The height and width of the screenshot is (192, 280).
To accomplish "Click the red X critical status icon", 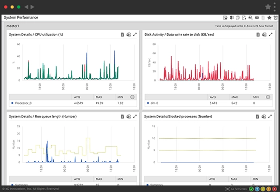I will pos(274,189).
